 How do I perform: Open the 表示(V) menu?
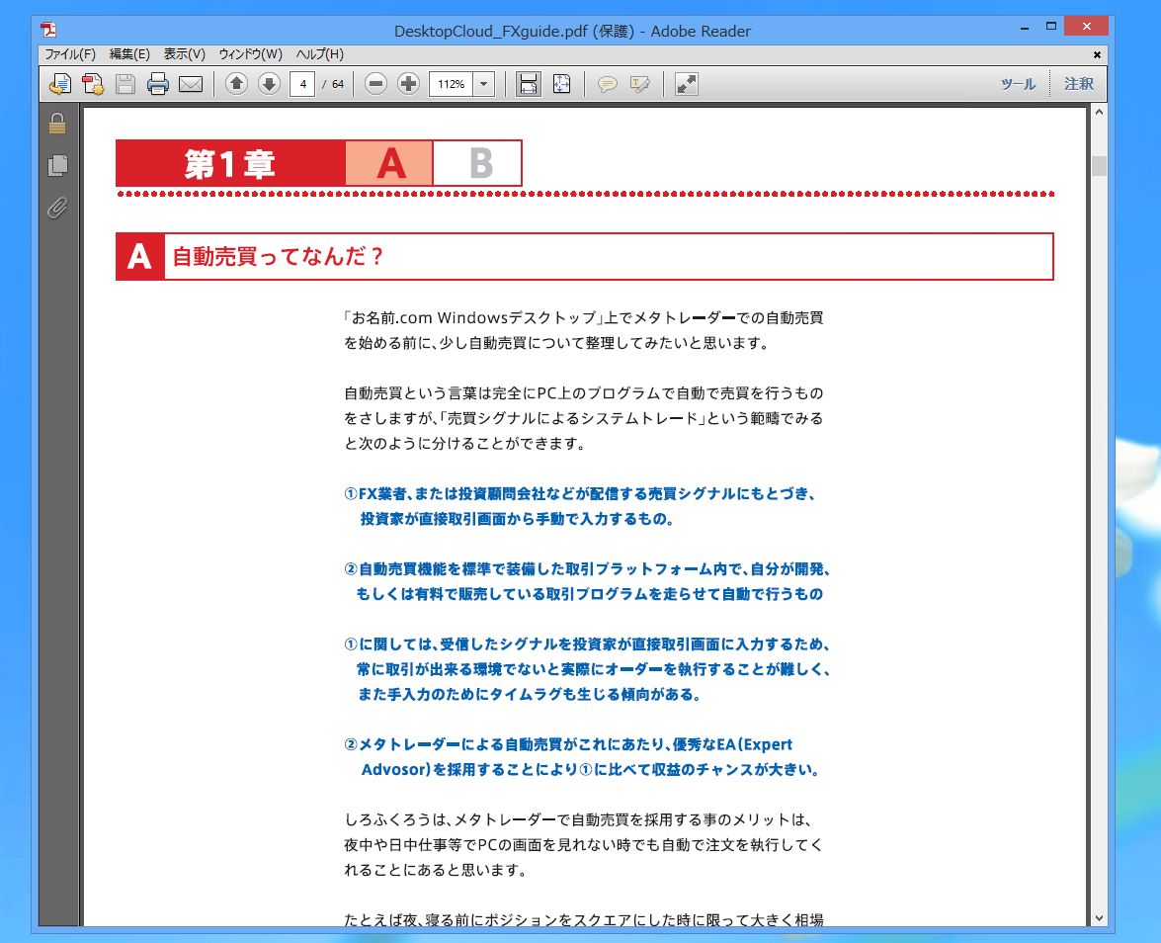[185, 54]
